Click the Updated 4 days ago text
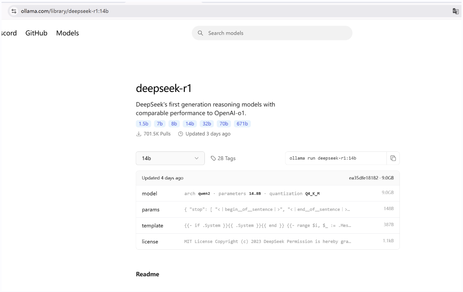This screenshot has width=463, height=292. click(163, 178)
